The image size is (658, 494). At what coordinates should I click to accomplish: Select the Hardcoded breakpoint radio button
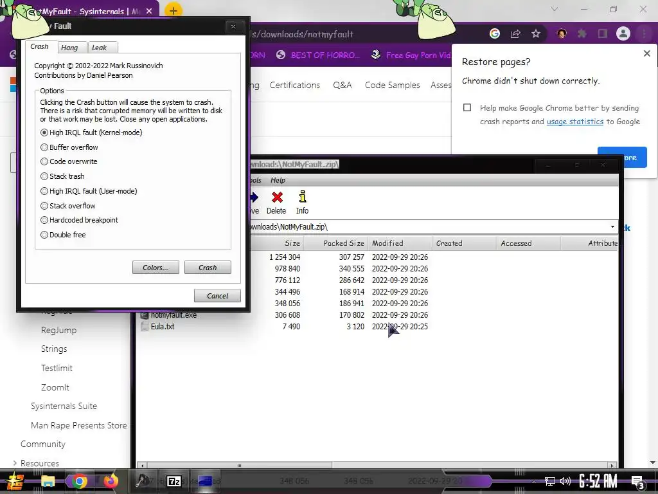pyautogui.click(x=44, y=220)
